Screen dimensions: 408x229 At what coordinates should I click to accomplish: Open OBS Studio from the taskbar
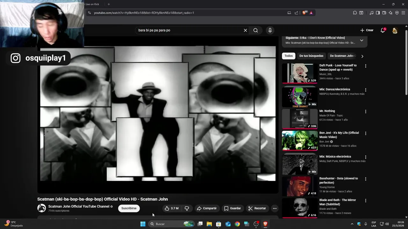click(x=256, y=224)
